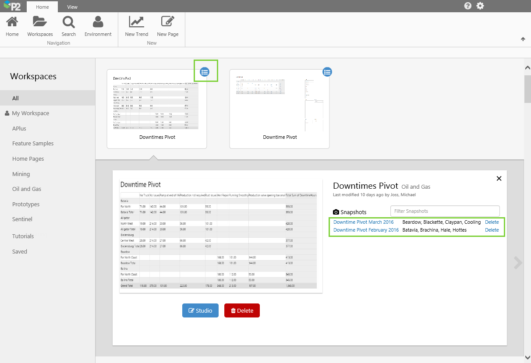This screenshot has height=363, width=531.
Task: Click the Search magnifier icon
Action: pos(68,22)
